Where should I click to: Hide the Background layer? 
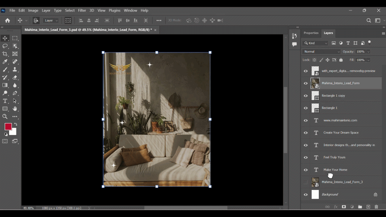click(x=305, y=194)
